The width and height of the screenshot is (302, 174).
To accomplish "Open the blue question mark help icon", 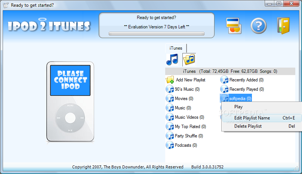I will [x=258, y=25].
